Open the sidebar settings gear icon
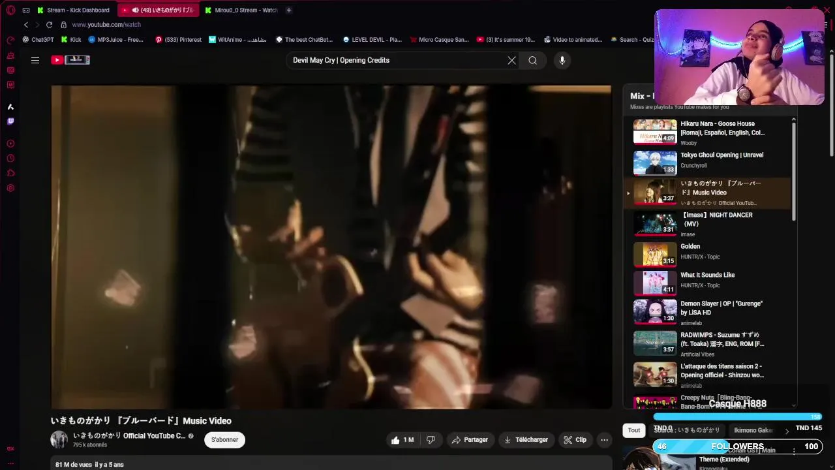Screen dimensions: 835x470 10,188
